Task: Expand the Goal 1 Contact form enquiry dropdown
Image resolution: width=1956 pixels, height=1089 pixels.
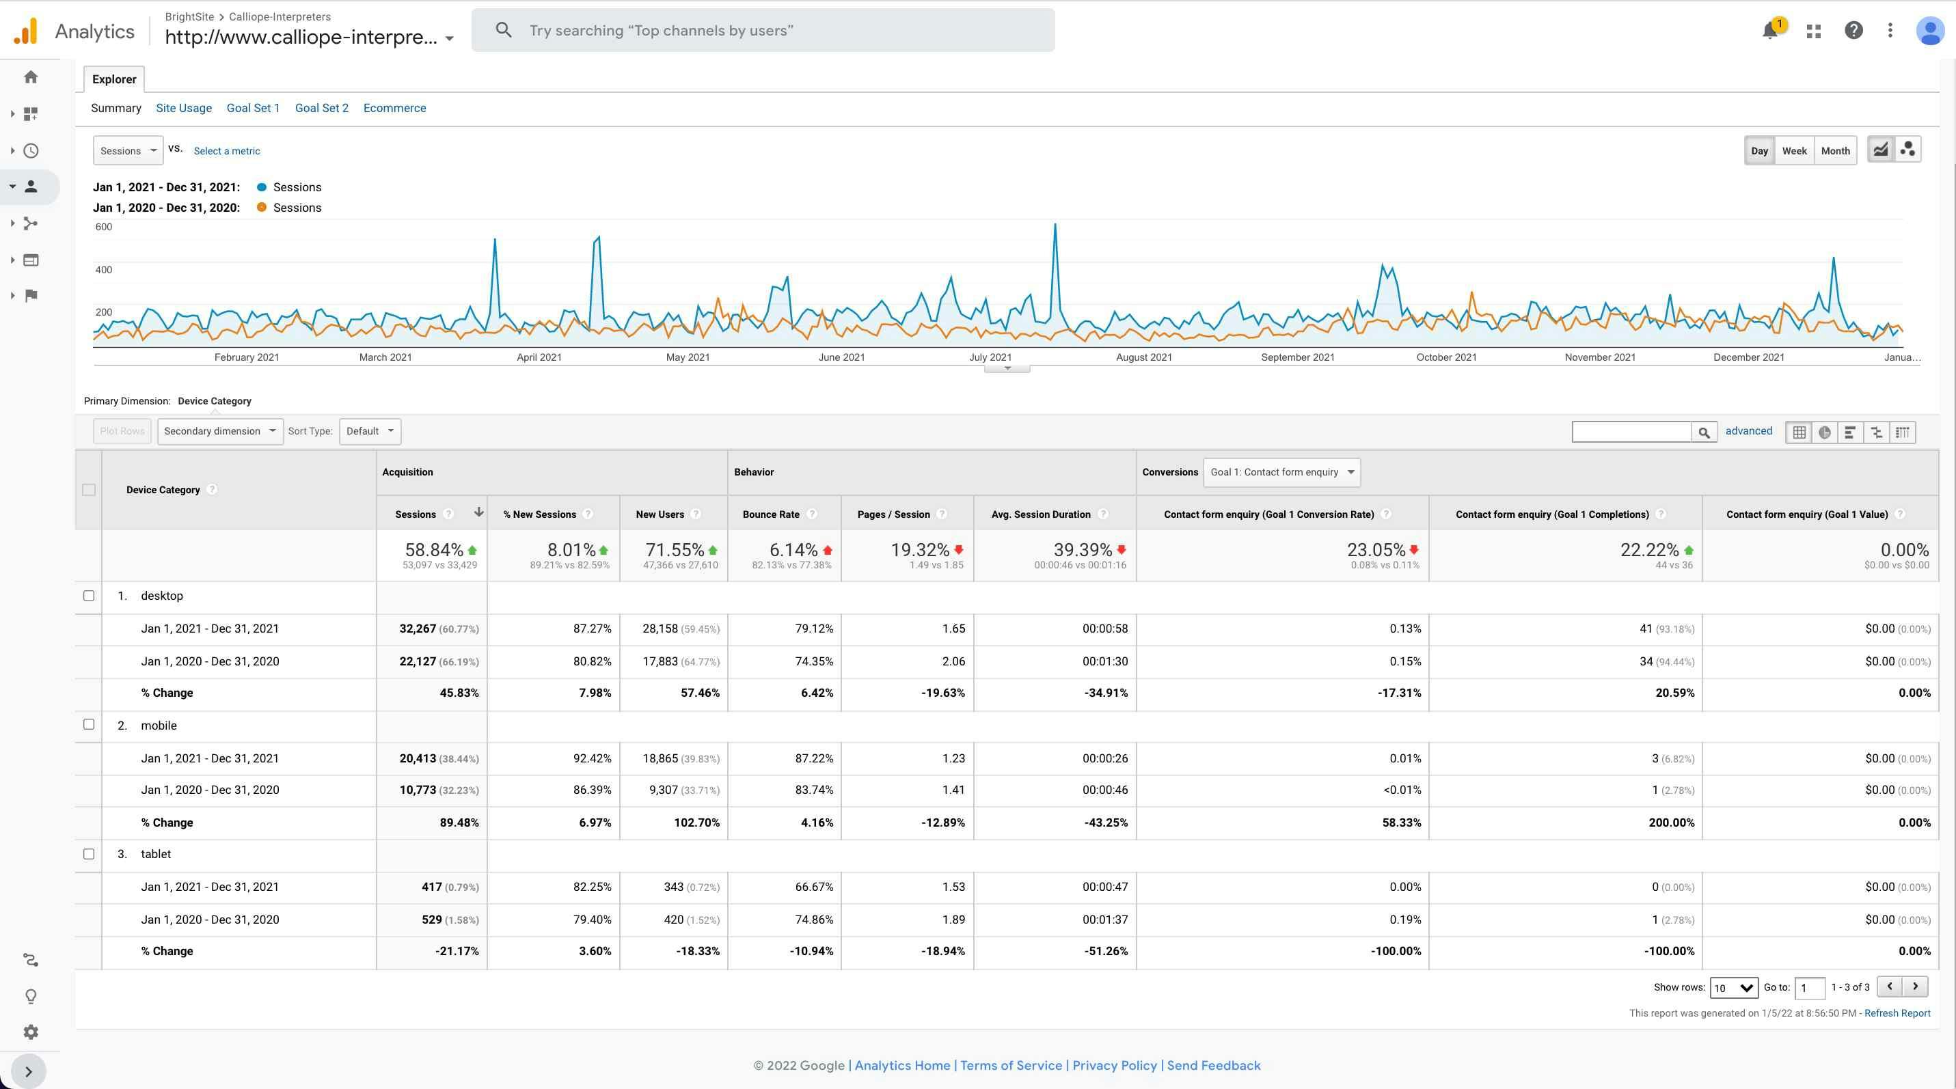Action: (1281, 472)
